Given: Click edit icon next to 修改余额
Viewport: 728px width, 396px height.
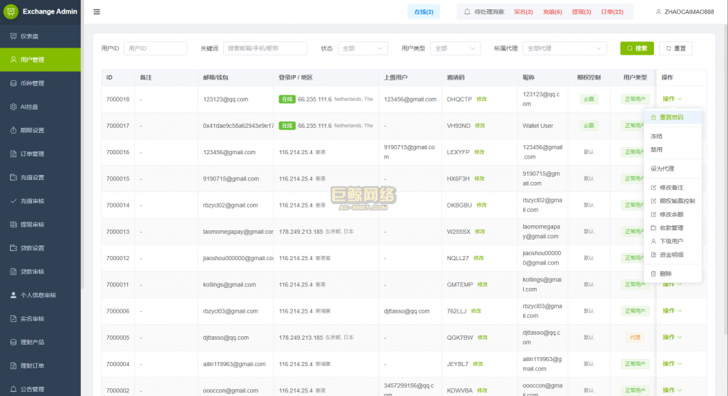Looking at the screenshot, I should coord(653,215).
